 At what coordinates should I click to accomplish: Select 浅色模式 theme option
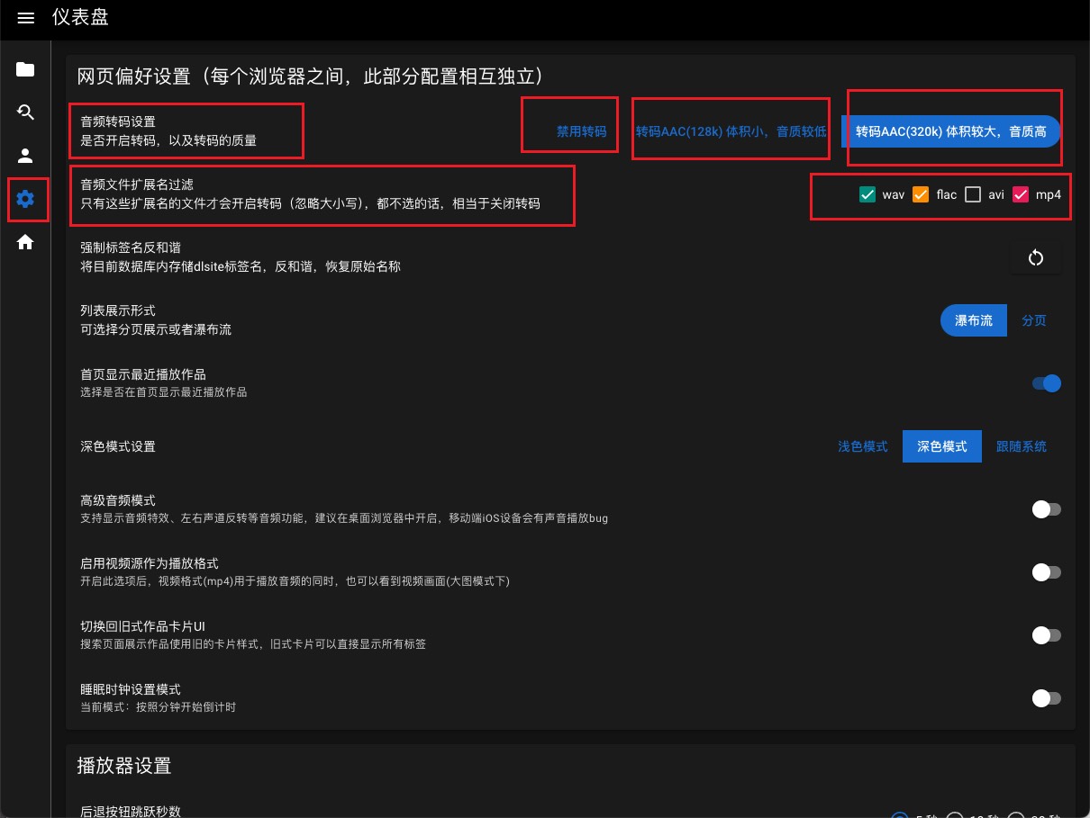coord(862,446)
